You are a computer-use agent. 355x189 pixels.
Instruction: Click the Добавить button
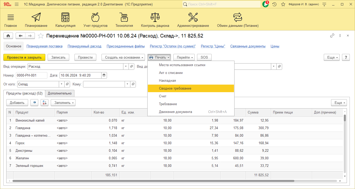pos(17,103)
